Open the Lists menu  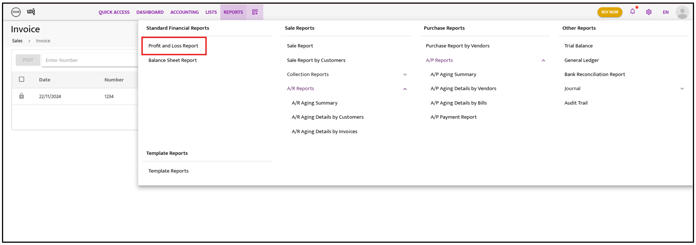[211, 12]
